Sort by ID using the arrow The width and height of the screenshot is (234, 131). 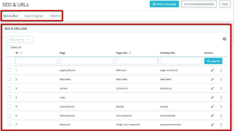click(x=21, y=53)
